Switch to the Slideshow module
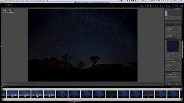The image size is (184, 103). click(x=169, y=6)
